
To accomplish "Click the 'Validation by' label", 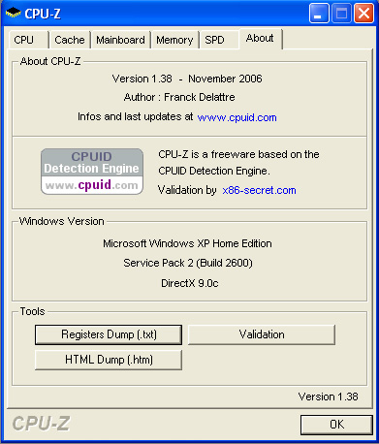I will [187, 190].
